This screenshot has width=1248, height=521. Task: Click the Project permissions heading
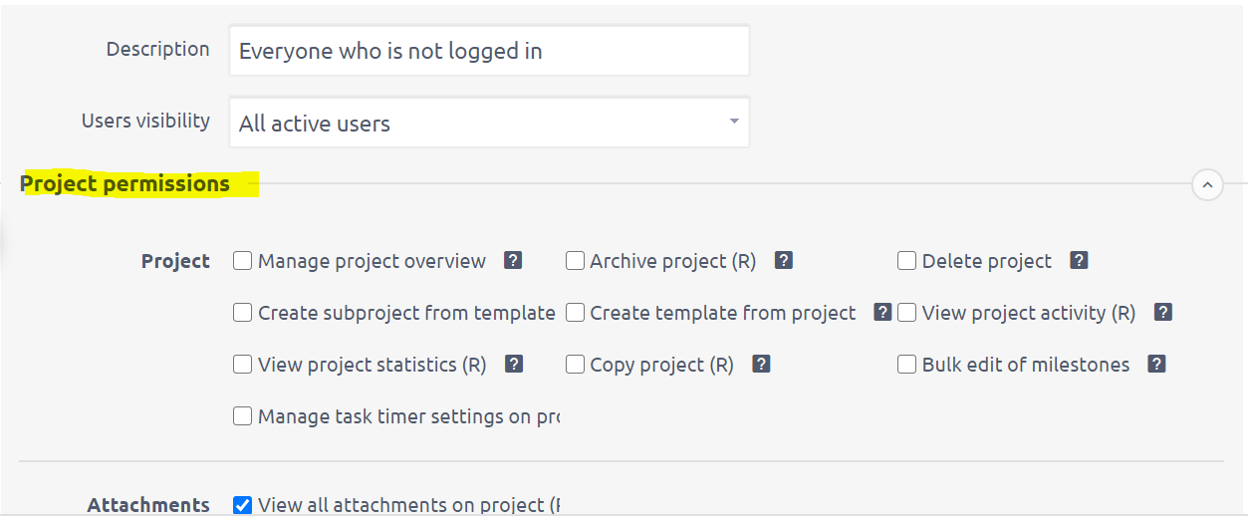pos(125,184)
